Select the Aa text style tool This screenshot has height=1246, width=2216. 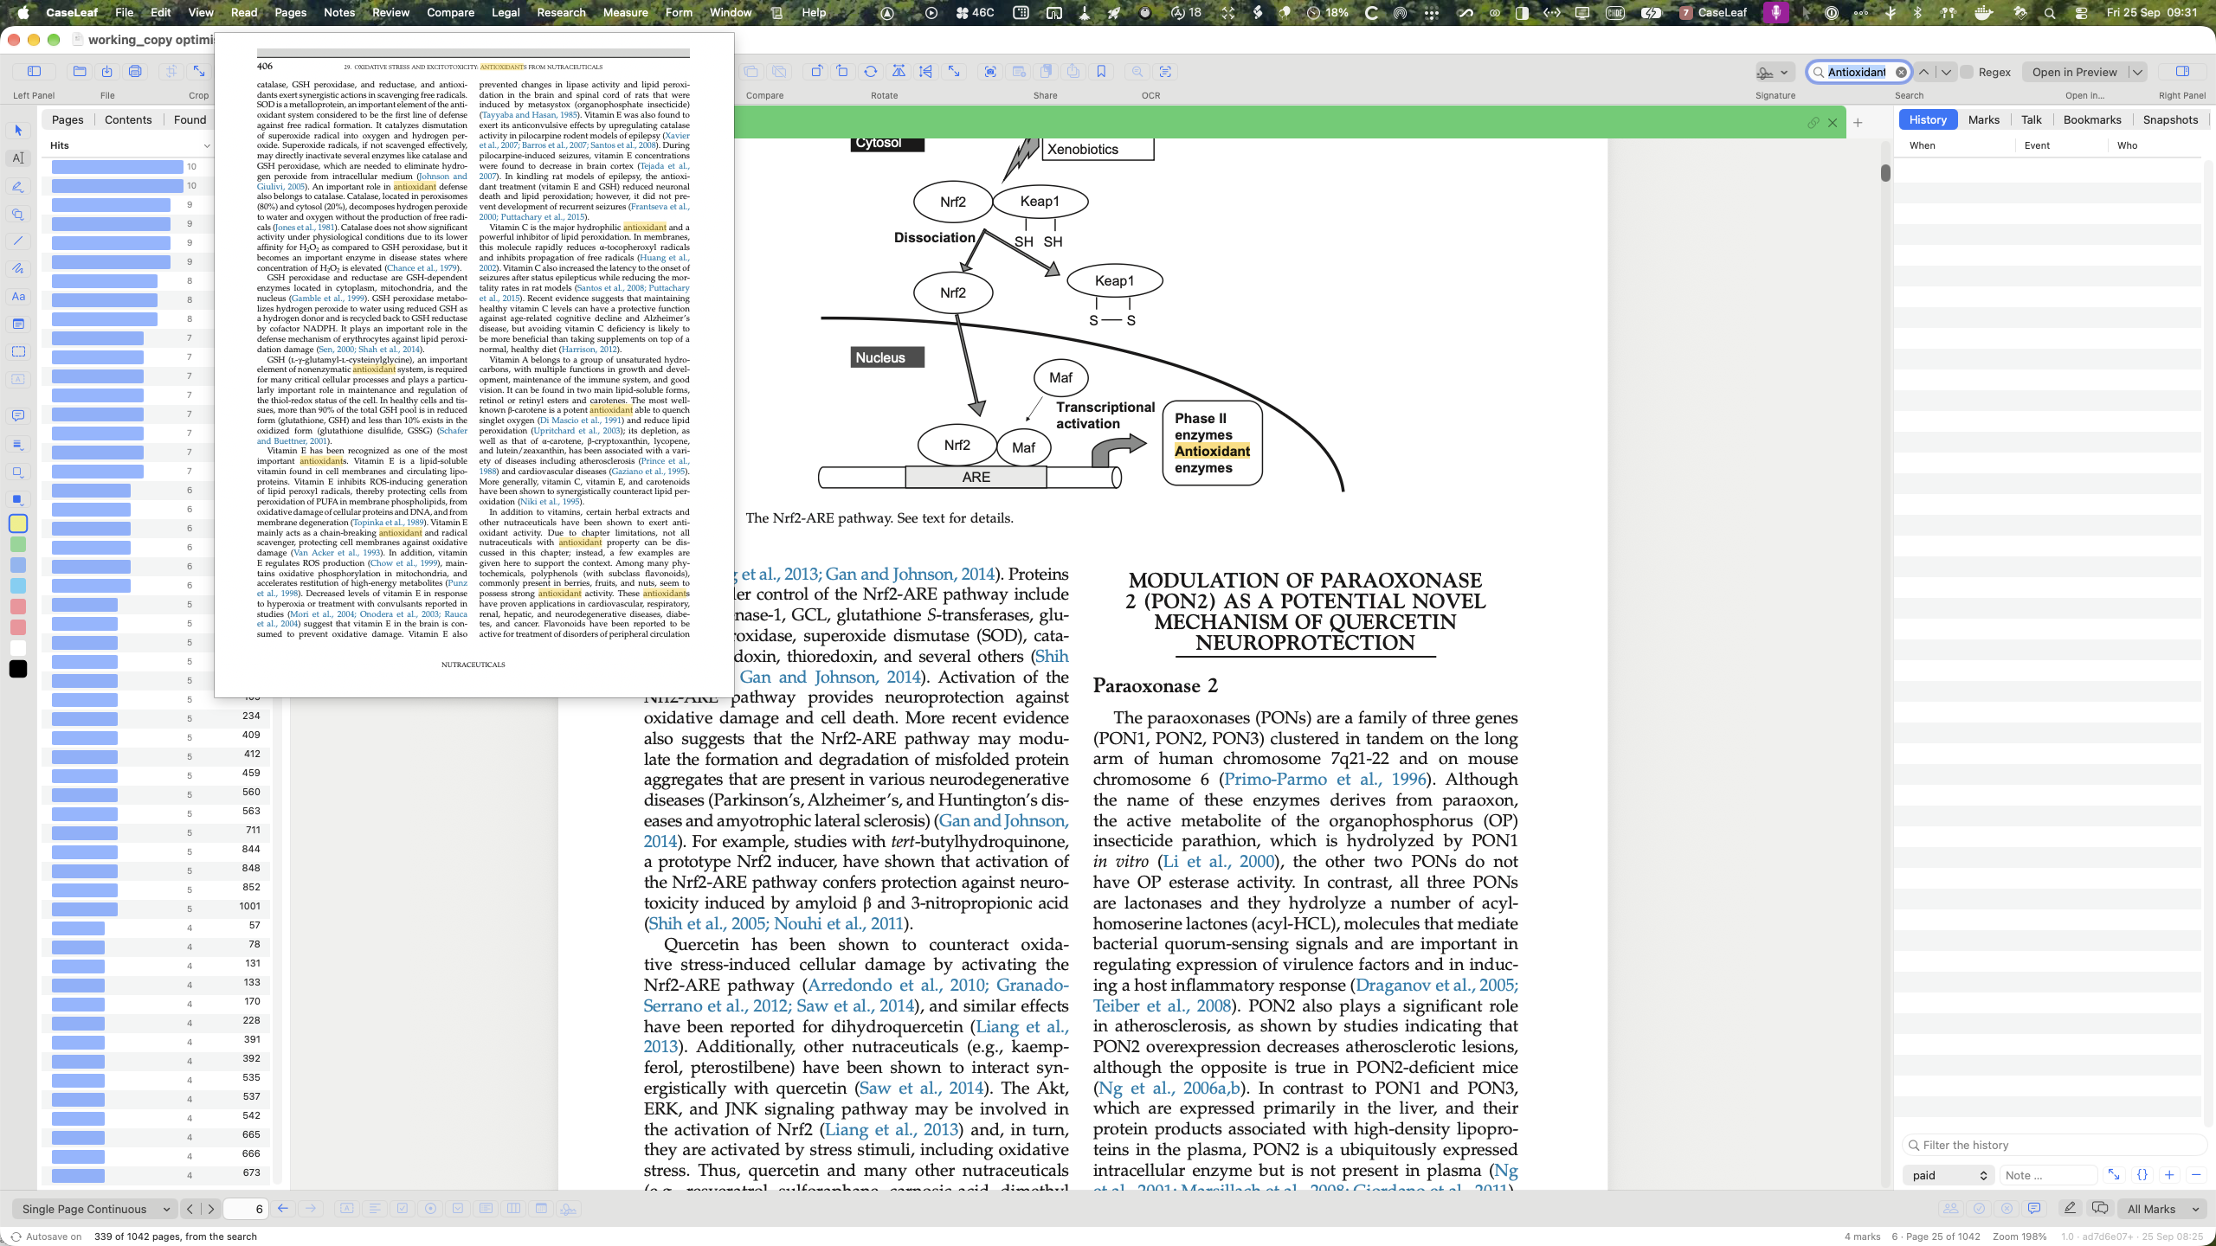[x=18, y=297]
